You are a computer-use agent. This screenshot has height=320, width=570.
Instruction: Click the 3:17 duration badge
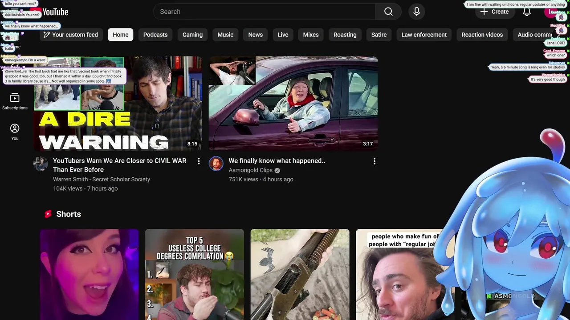[368, 144]
